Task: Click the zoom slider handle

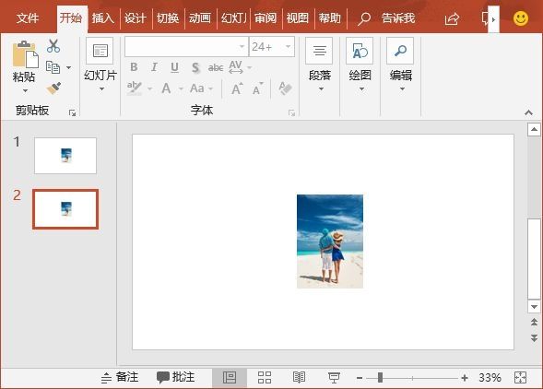Action: pyautogui.click(x=380, y=377)
